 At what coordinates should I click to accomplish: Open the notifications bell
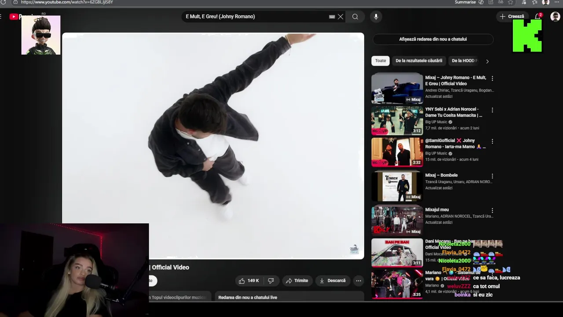(x=537, y=16)
